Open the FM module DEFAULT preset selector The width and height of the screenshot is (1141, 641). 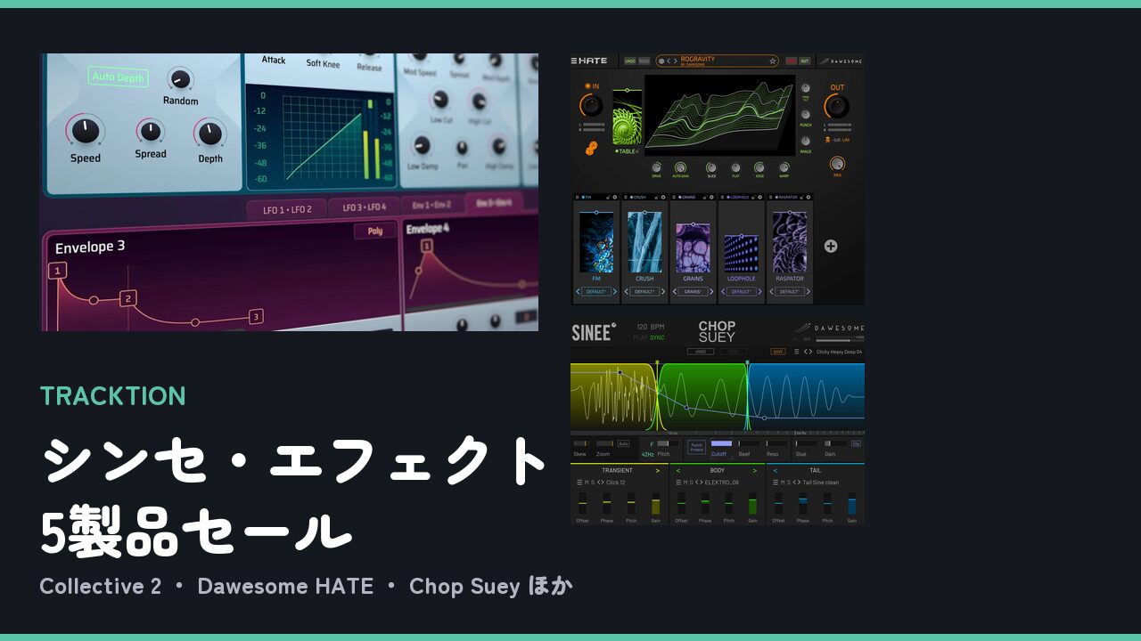pos(596,291)
